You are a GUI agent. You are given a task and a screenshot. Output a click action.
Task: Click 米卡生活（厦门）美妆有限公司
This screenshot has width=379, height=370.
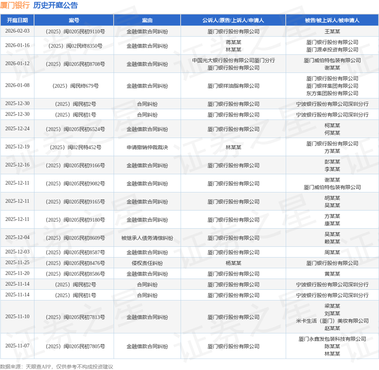pos(332,321)
